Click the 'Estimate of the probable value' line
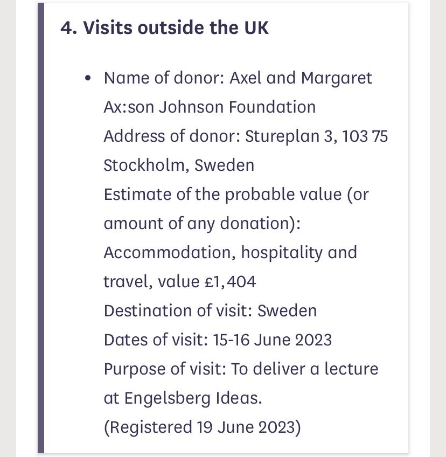This screenshot has height=457, width=446. click(236, 195)
